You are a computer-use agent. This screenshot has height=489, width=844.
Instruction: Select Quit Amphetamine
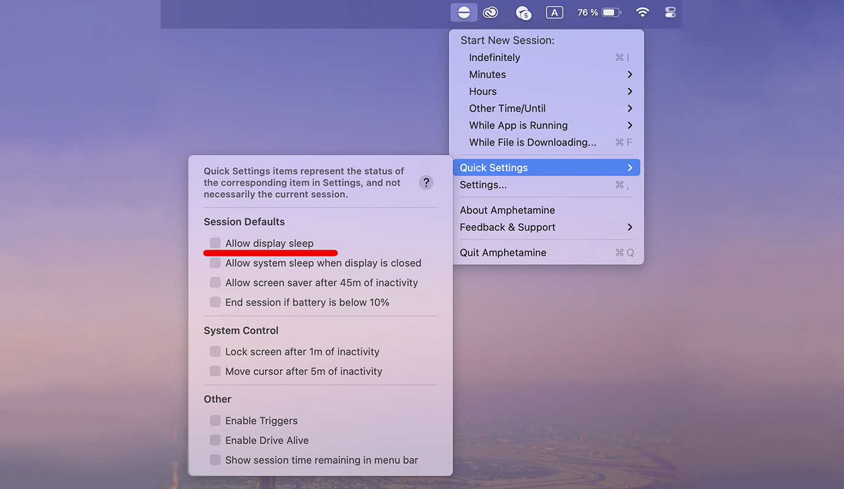503,252
